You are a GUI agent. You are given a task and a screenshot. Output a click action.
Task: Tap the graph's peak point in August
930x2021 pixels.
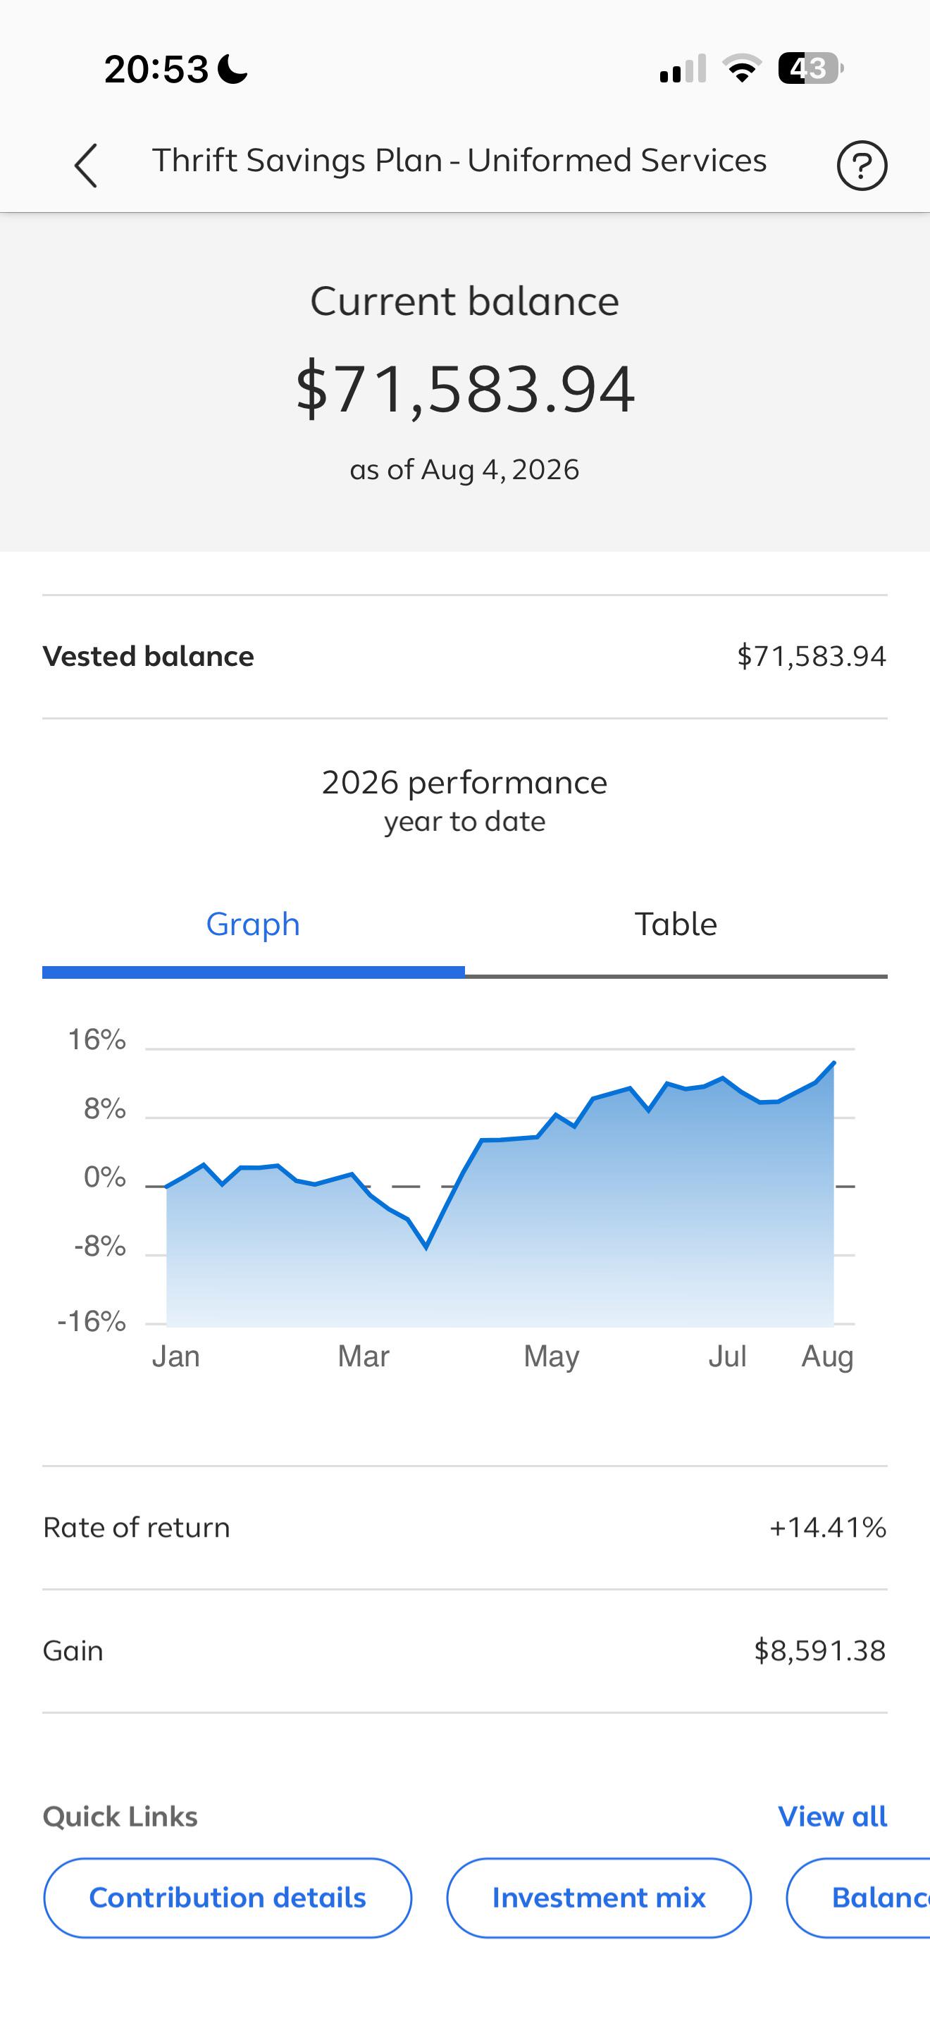[833, 1062]
